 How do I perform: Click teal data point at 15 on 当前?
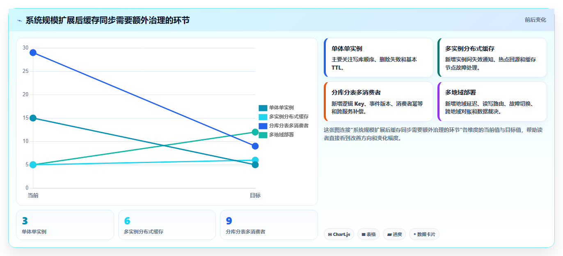pyautogui.click(x=33, y=118)
